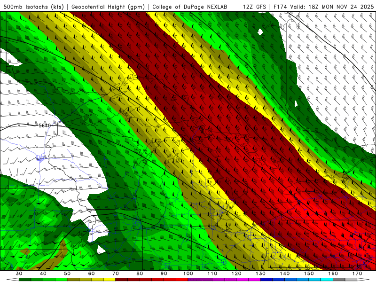Click the '140' value on the color scale
The height and width of the screenshot is (282, 376).
pyautogui.click(x=285, y=274)
